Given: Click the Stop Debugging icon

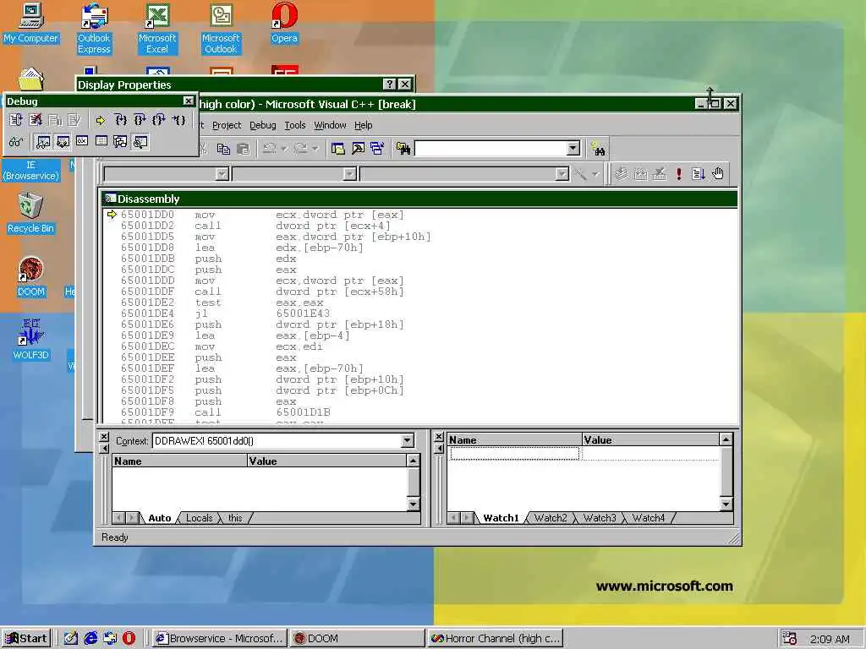Looking at the screenshot, I should point(36,120).
